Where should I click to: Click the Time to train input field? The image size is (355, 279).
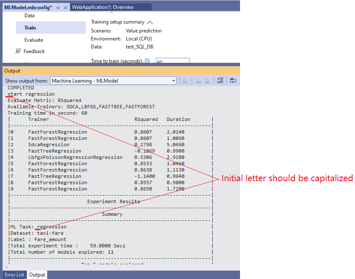pyautogui.click(x=173, y=62)
